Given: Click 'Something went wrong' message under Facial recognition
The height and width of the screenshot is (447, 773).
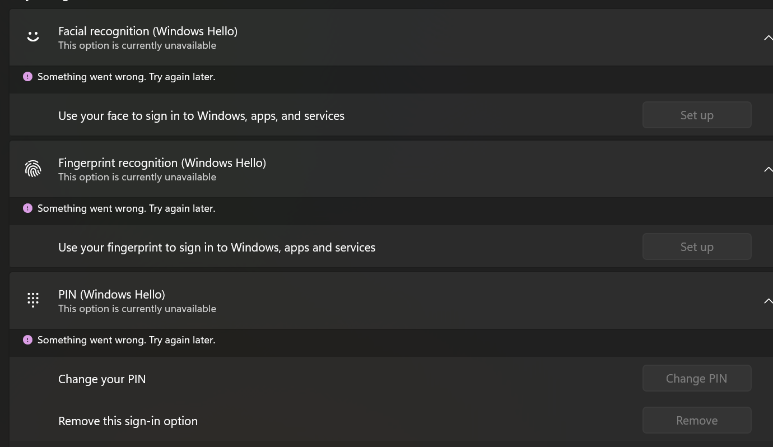Looking at the screenshot, I should point(127,77).
